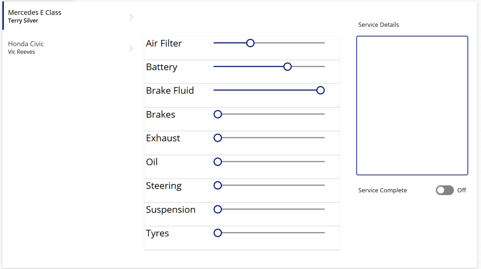Image resolution: width=481 pixels, height=269 pixels.
Task: Click the Brake Fluid row label
Action: pos(170,91)
